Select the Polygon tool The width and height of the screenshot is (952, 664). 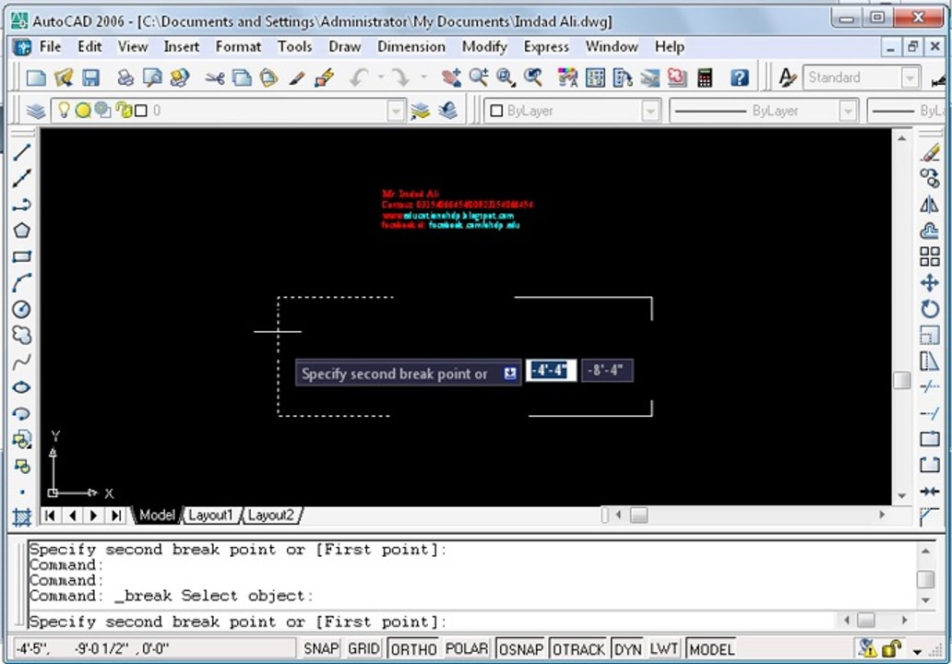click(x=22, y=231)
